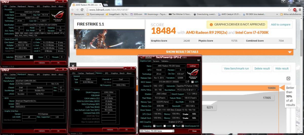The width and height of the screenshot is (304, 135).
Task: Open the Memory tab in the mainboard CPU-Z window
Action: coord(31,74)
